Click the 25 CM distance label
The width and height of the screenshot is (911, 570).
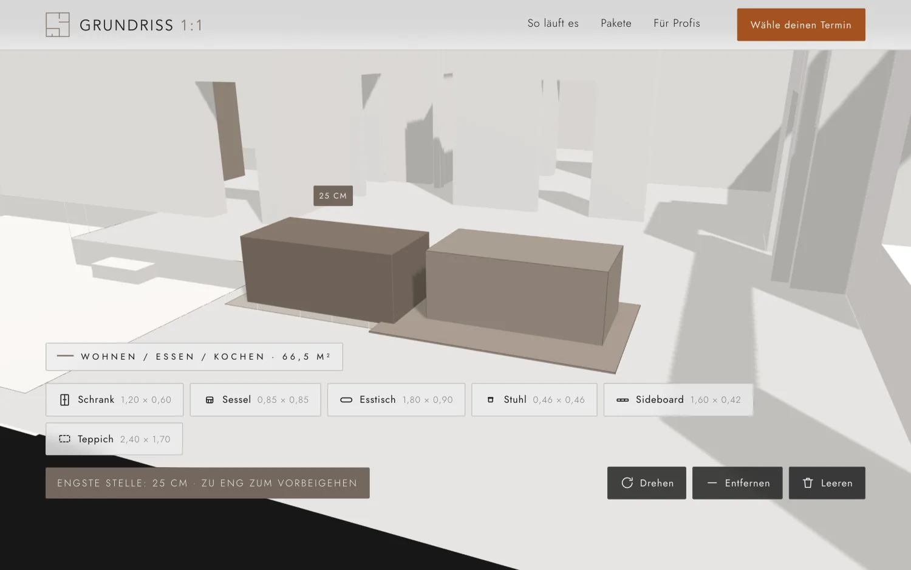333,196
